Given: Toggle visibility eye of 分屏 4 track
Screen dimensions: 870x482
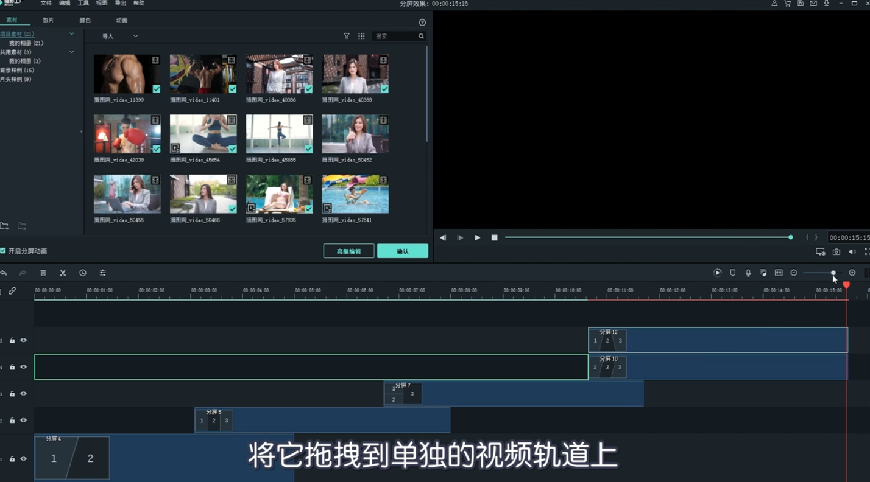Looking at the screenshot, I should point(23,459).
